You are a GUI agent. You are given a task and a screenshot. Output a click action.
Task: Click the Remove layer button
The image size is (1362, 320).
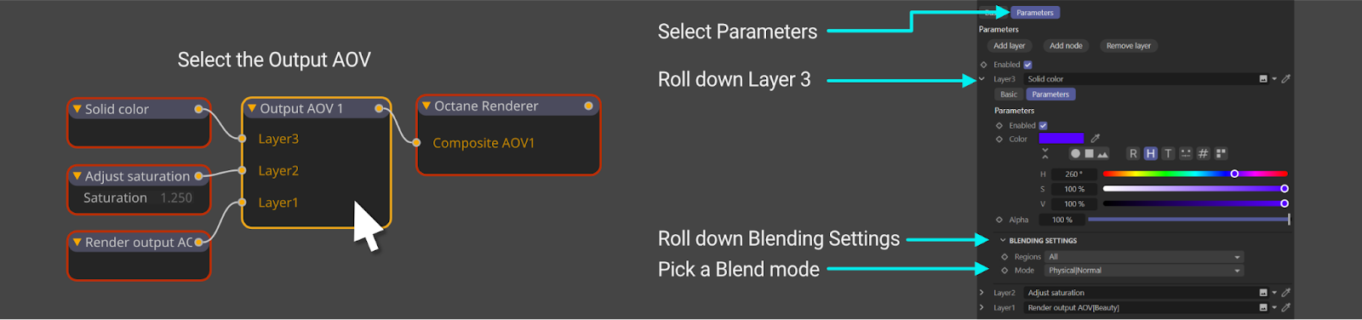1129,46
